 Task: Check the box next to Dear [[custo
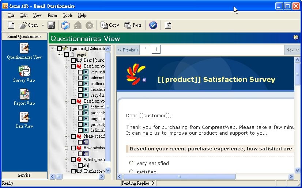pyautogui.click(x=73, y=60)
